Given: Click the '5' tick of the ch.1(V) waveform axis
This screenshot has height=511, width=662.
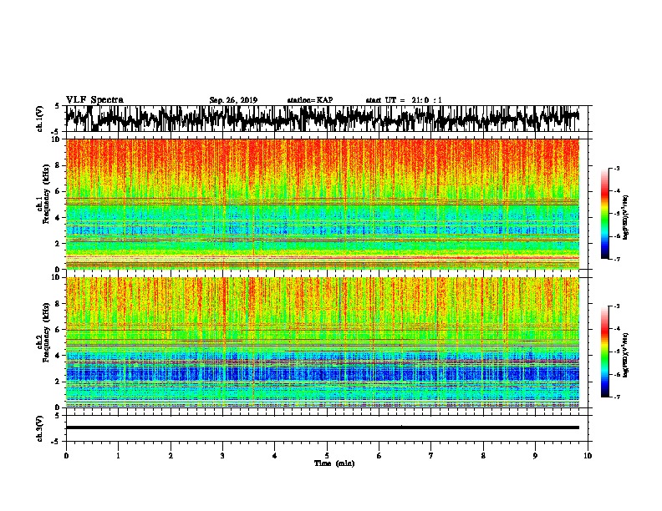Looking at the screenshot, I should [59, 106].
